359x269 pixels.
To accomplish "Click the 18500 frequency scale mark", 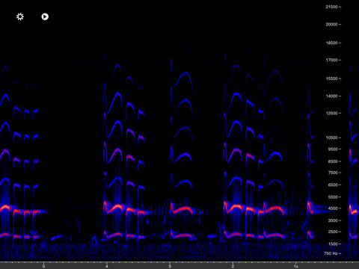I will click(331, 43).
